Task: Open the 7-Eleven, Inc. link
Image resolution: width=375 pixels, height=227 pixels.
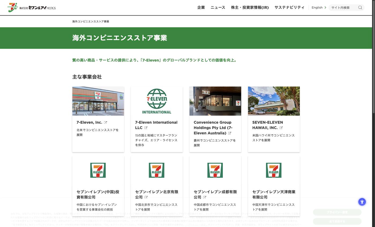Action: tap(89, 122)
